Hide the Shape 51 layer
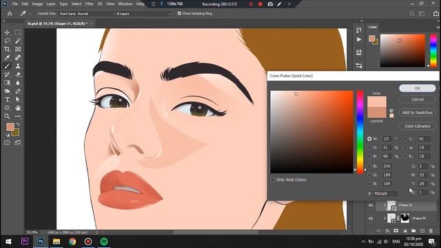441x248 pixels. (371, 205)
